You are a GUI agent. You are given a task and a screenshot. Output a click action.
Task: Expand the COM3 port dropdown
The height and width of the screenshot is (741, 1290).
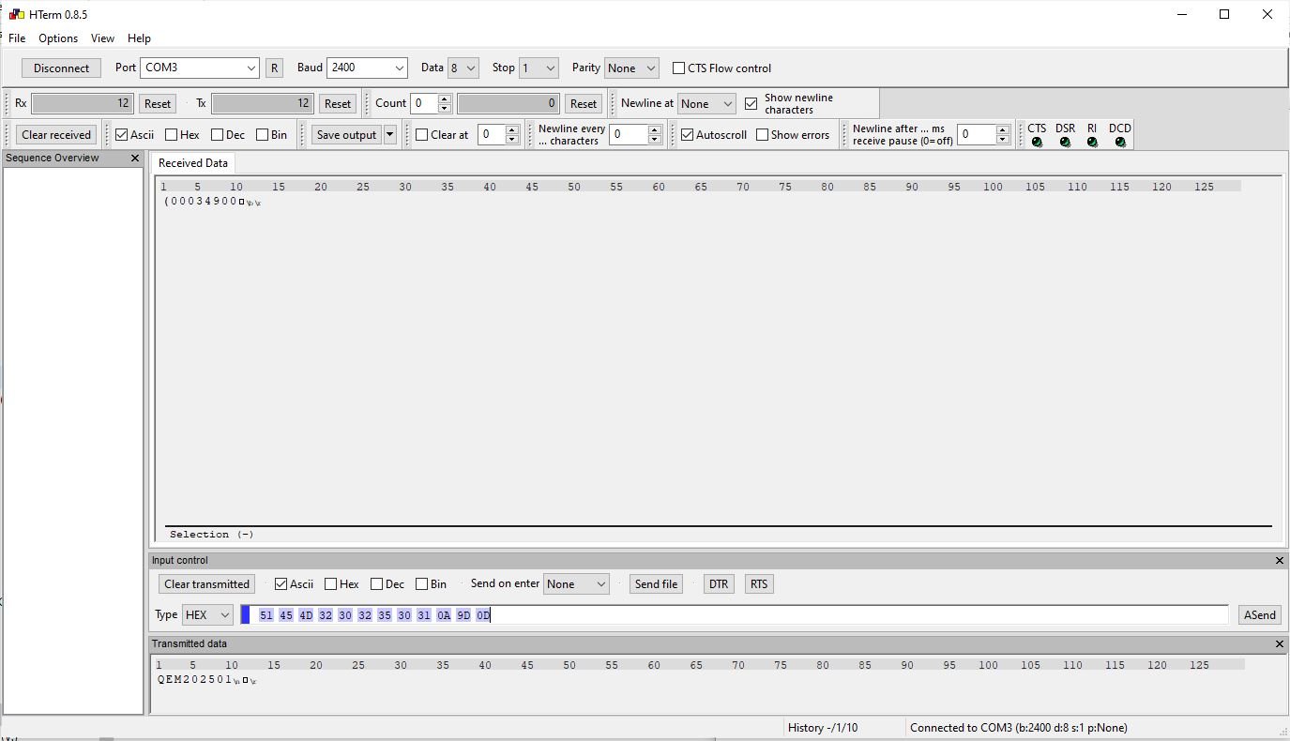tap(250, 68)
